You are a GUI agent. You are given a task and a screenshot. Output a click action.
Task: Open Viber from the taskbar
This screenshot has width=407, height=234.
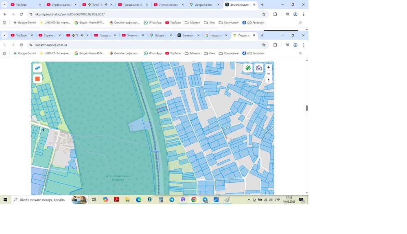pyautogui.click(x=183, y=200)
